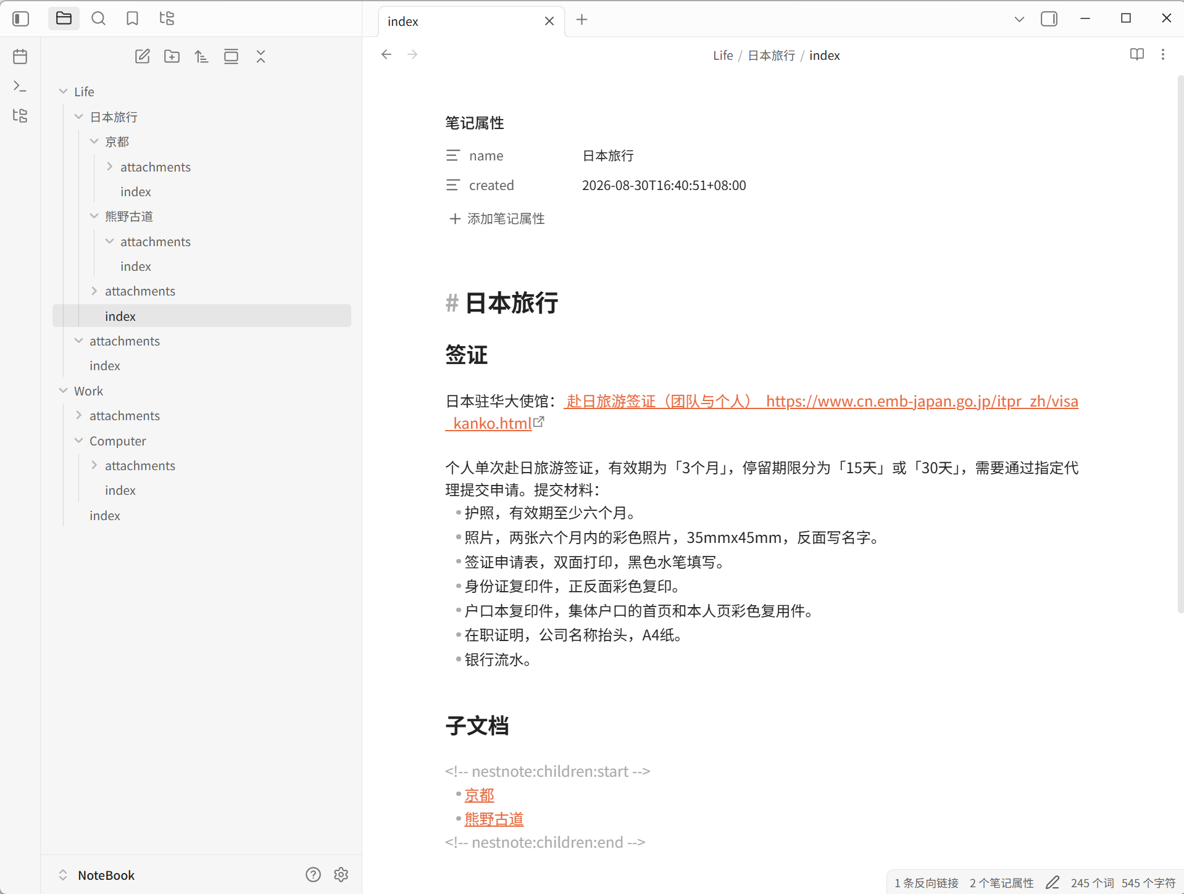Collapse the Computer folder

coord(79,441)
